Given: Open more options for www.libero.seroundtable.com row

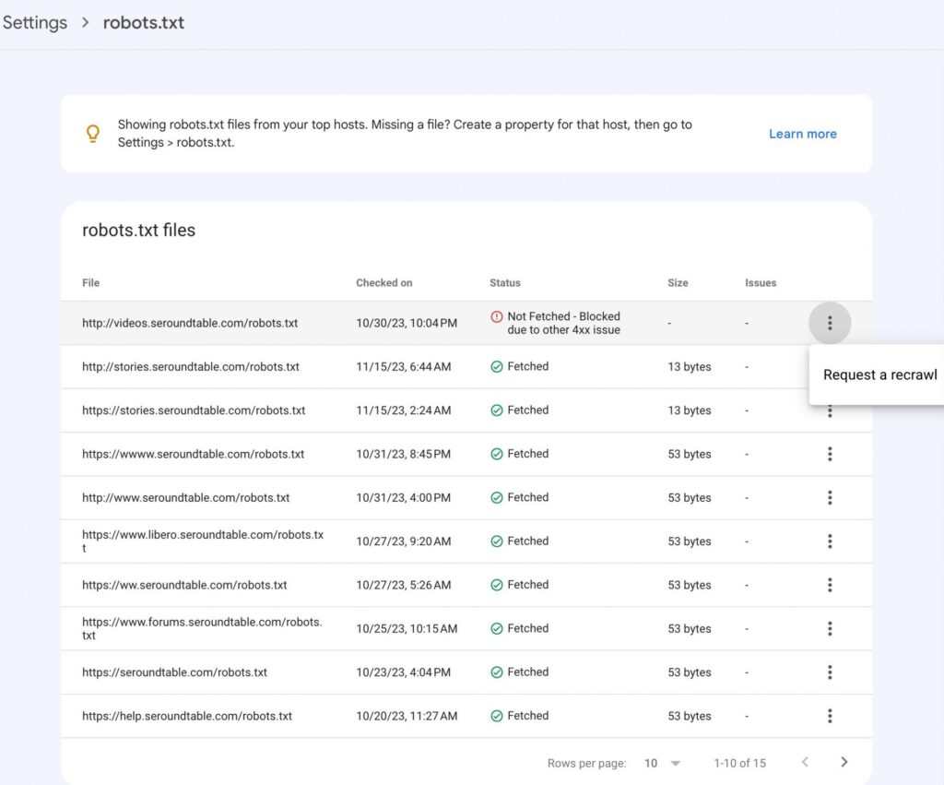Looking at the screenshot, I should coord(830,541).
